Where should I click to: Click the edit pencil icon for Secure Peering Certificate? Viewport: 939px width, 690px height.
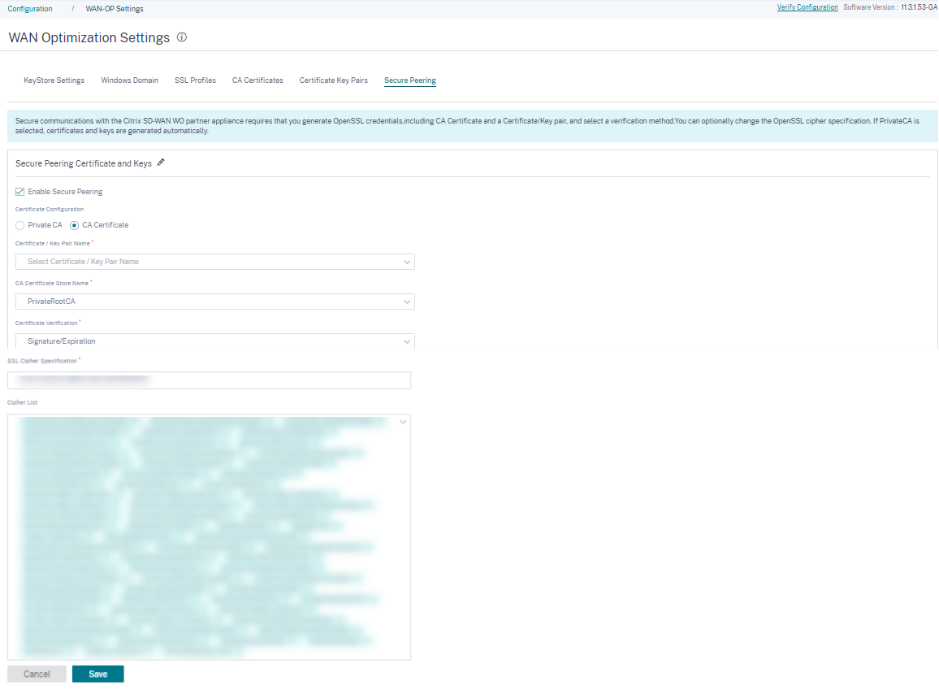point(161,163)
